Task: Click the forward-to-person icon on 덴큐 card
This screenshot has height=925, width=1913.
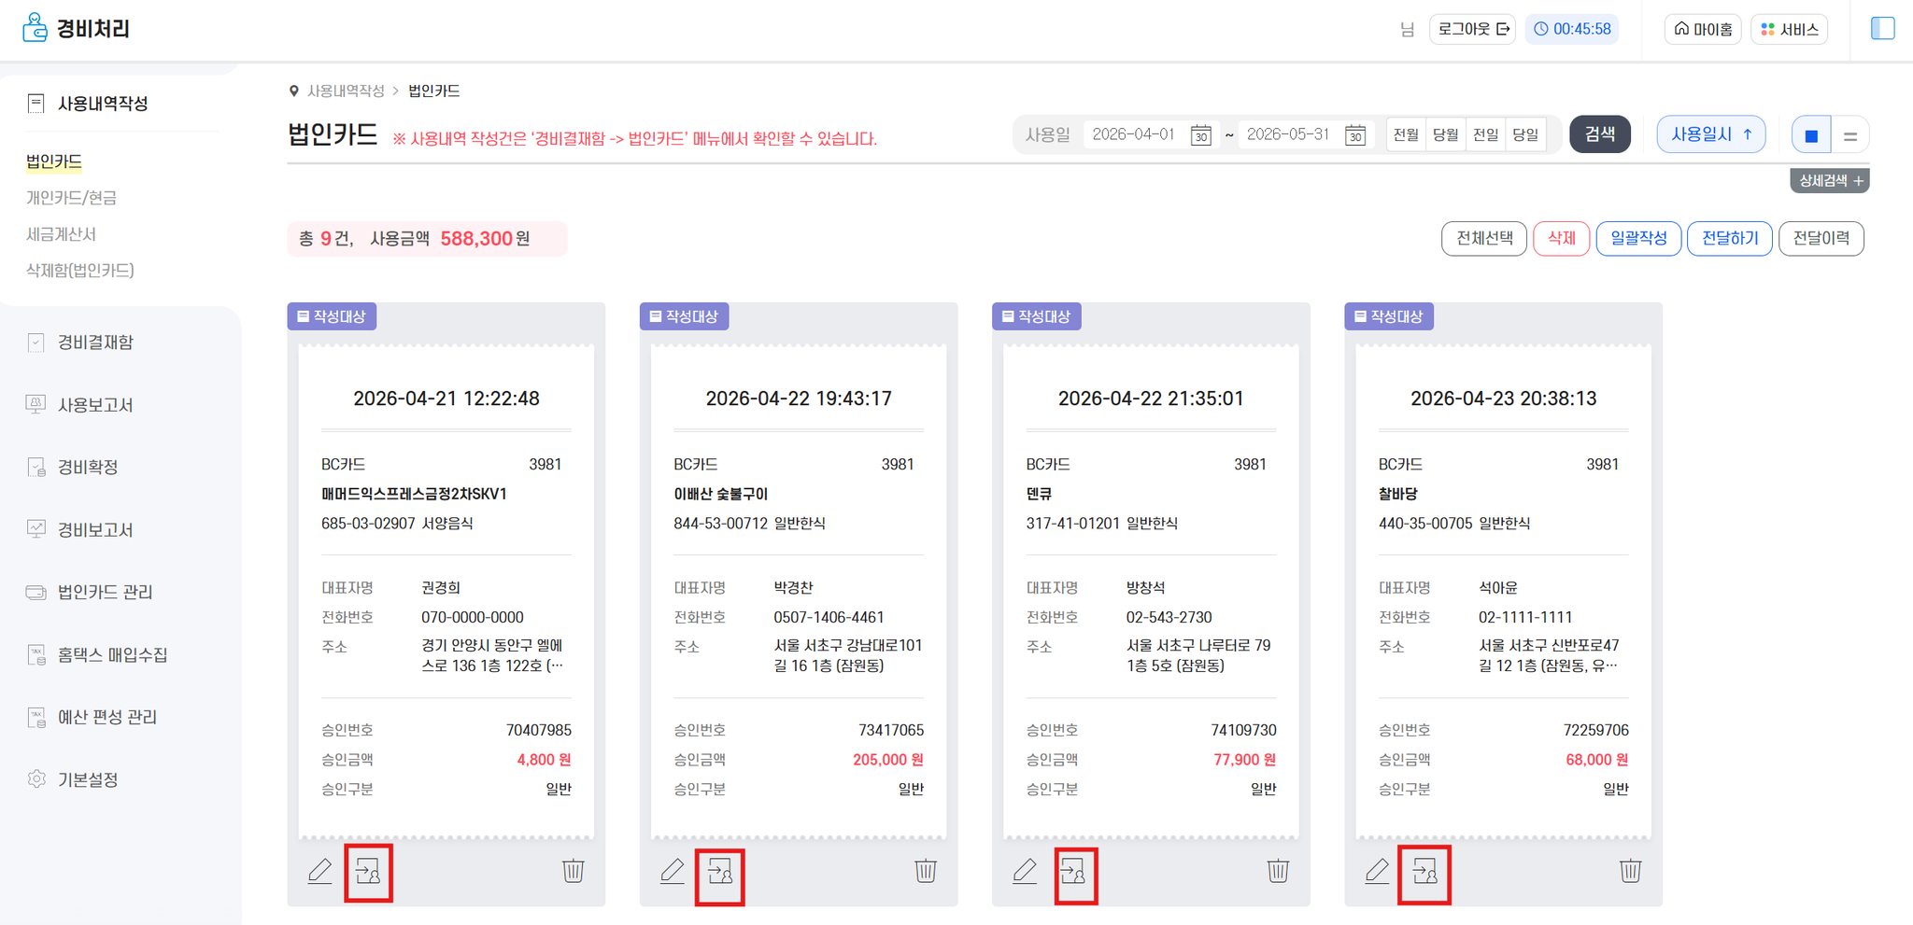Action: pos(1073,873)
